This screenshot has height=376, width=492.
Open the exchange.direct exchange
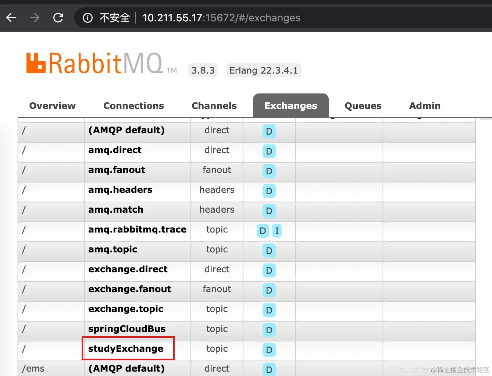(x=128, y=269)
